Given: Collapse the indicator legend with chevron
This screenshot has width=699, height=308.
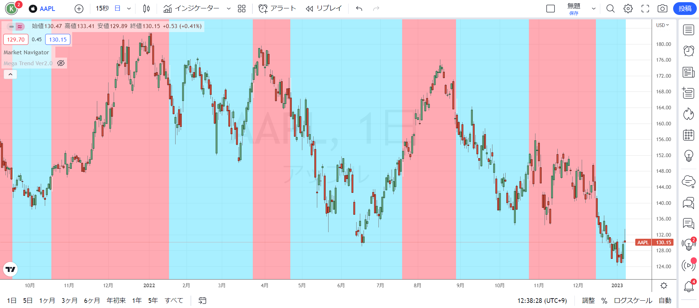Looking at the screenshot, I should pos(11,74).
